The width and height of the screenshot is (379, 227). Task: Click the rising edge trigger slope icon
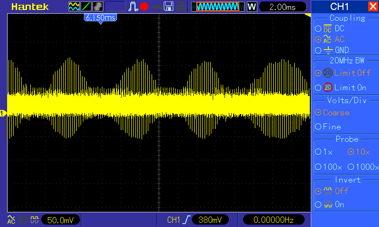tap(186, 220)
